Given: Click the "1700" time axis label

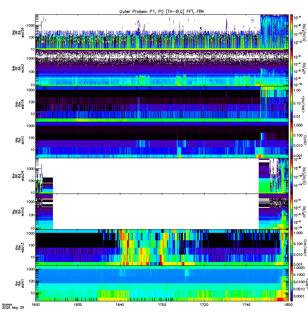Looking at the screenshot, I should coord(162,305).
